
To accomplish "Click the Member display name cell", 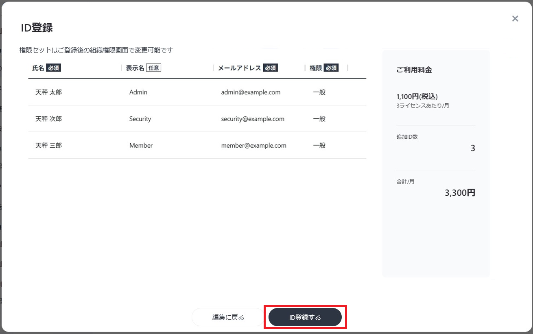I will coord(141,145).
